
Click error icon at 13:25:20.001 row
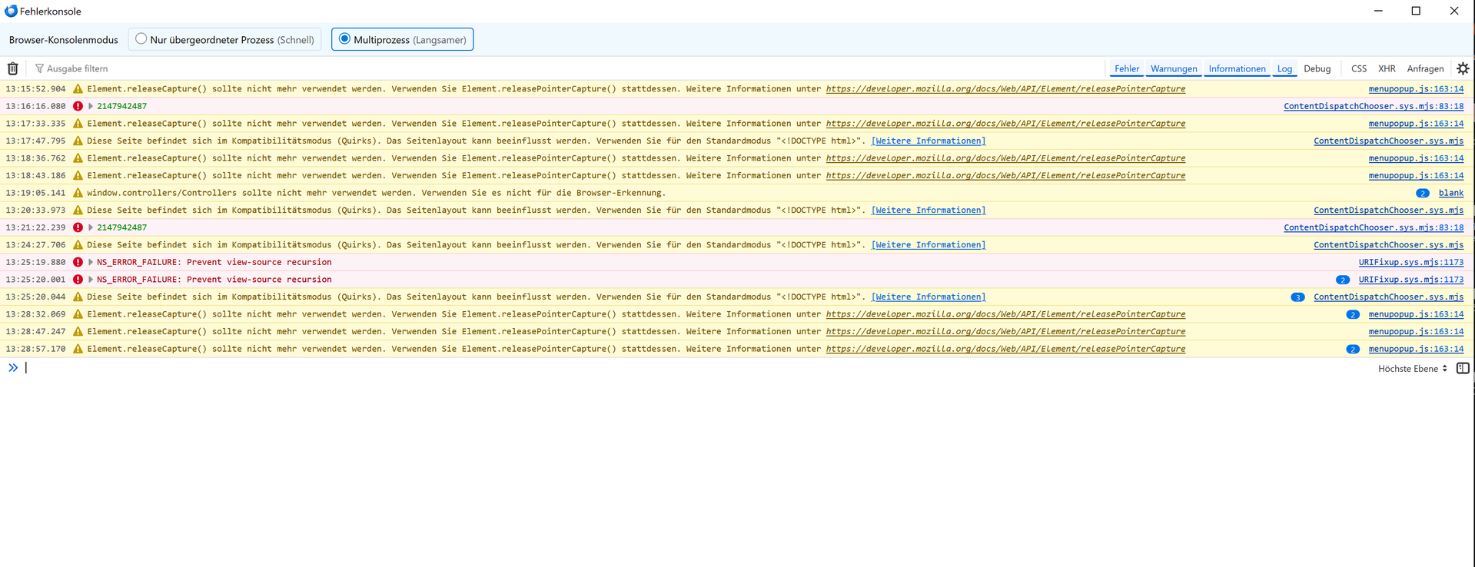tap(78, 280)
